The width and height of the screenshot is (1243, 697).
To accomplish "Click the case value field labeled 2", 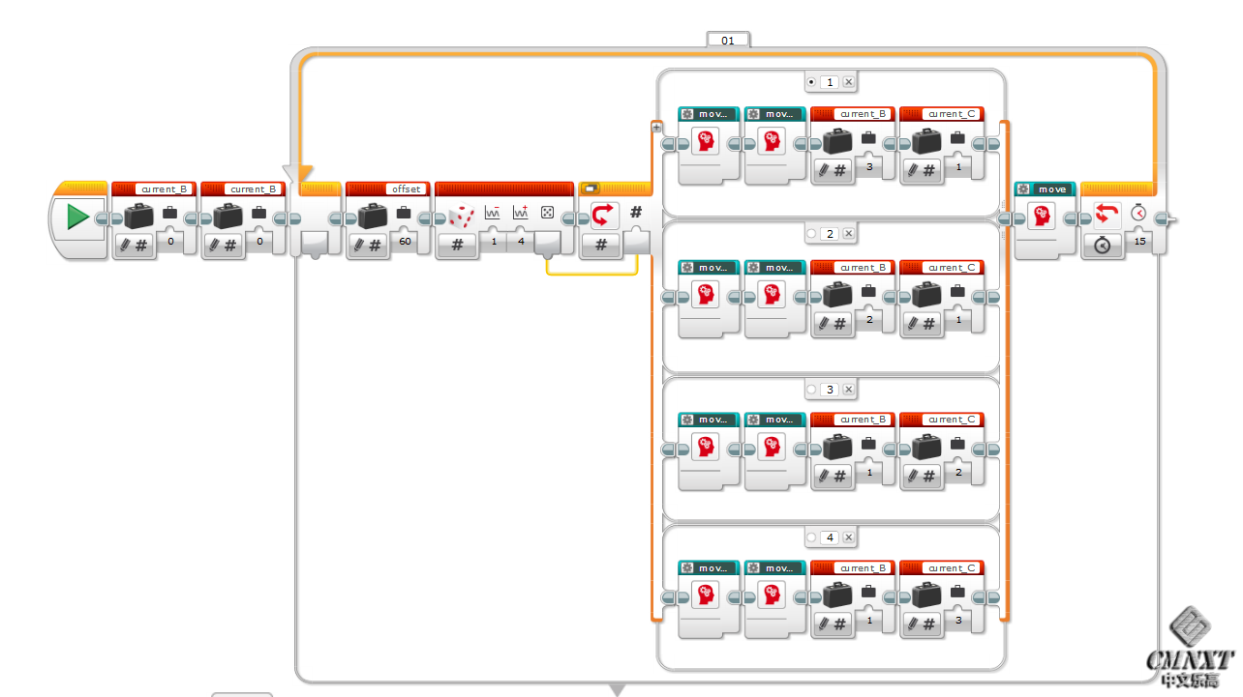I will click(830, 234).
